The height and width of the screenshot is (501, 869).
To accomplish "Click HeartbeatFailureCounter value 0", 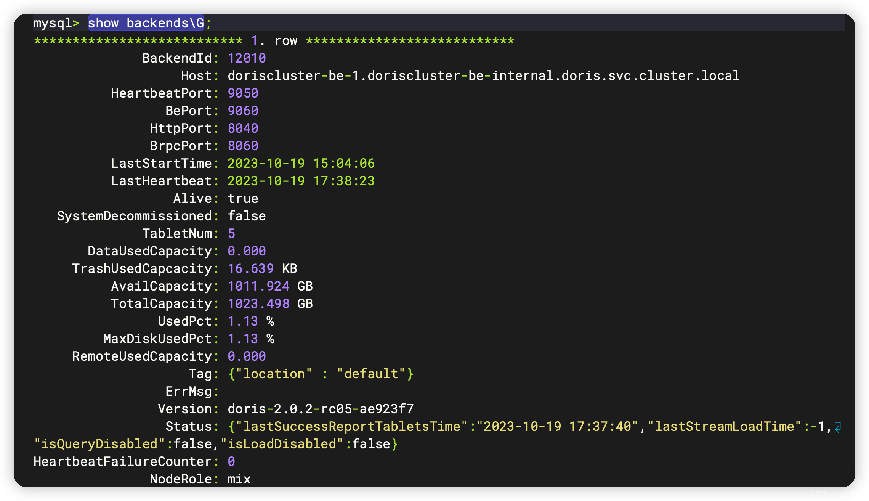I will 231,462.
